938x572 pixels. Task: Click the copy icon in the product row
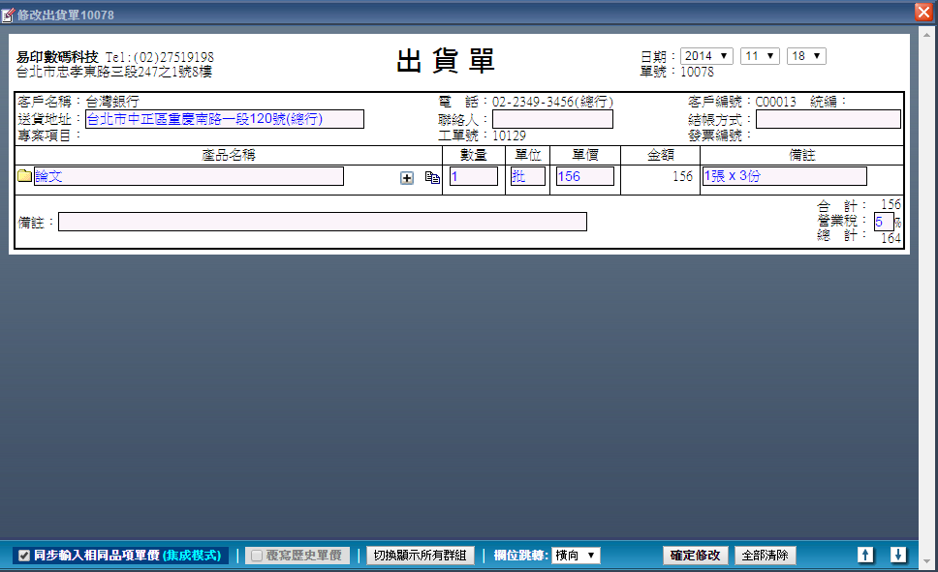click(x=432, y=178)
